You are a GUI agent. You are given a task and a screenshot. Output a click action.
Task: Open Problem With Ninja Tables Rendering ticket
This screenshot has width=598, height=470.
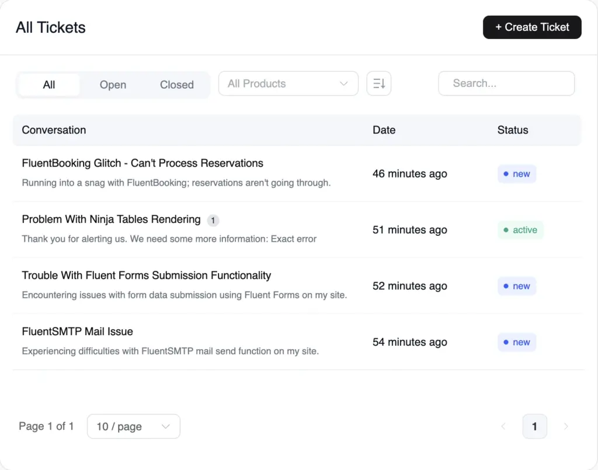point(111,219)
